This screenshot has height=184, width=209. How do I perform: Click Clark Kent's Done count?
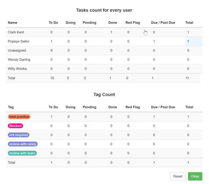[x=111, y=32]
